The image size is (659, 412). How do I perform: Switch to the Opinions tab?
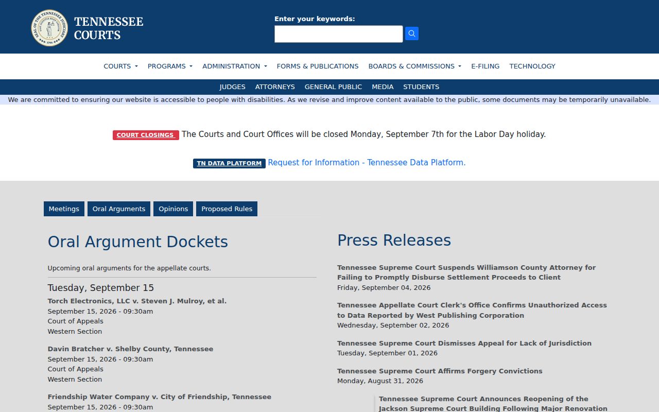tap(173, 209)
